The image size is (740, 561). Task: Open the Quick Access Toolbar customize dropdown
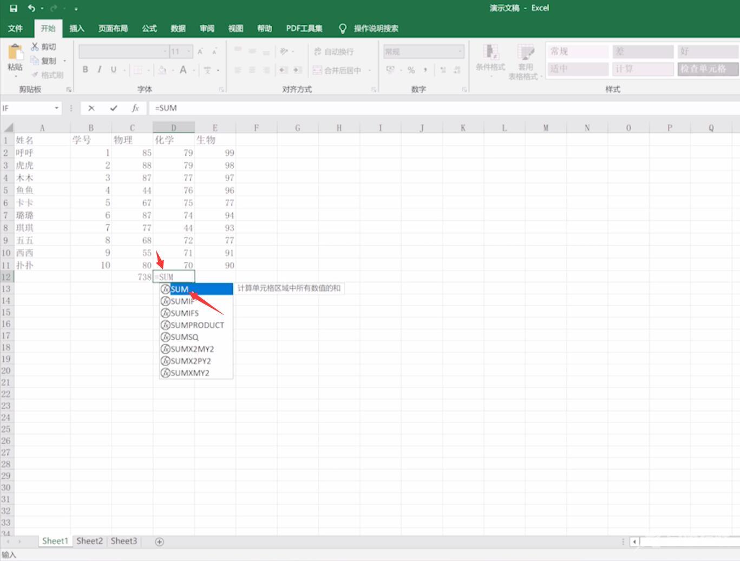76,9
